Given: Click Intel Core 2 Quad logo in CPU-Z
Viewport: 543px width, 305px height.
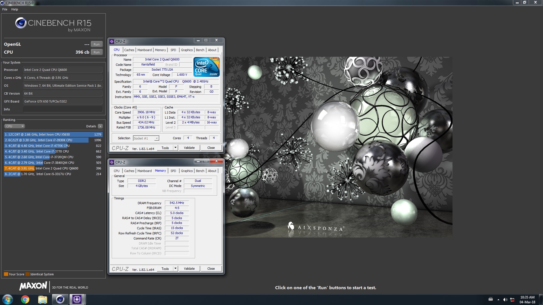Looking at the screenshot, I should 207,67.
